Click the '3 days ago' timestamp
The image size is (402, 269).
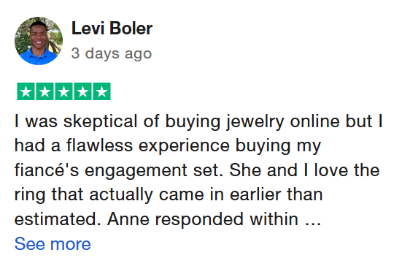click(112, 53)
